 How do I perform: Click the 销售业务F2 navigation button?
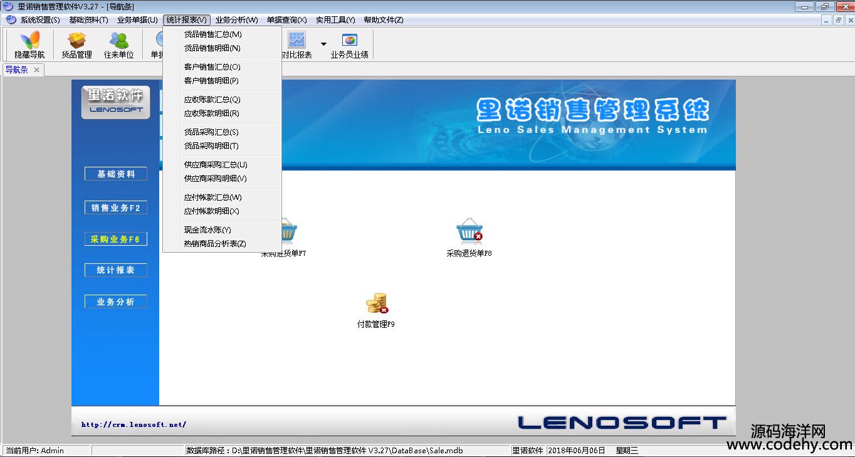[x=116, y=208]
